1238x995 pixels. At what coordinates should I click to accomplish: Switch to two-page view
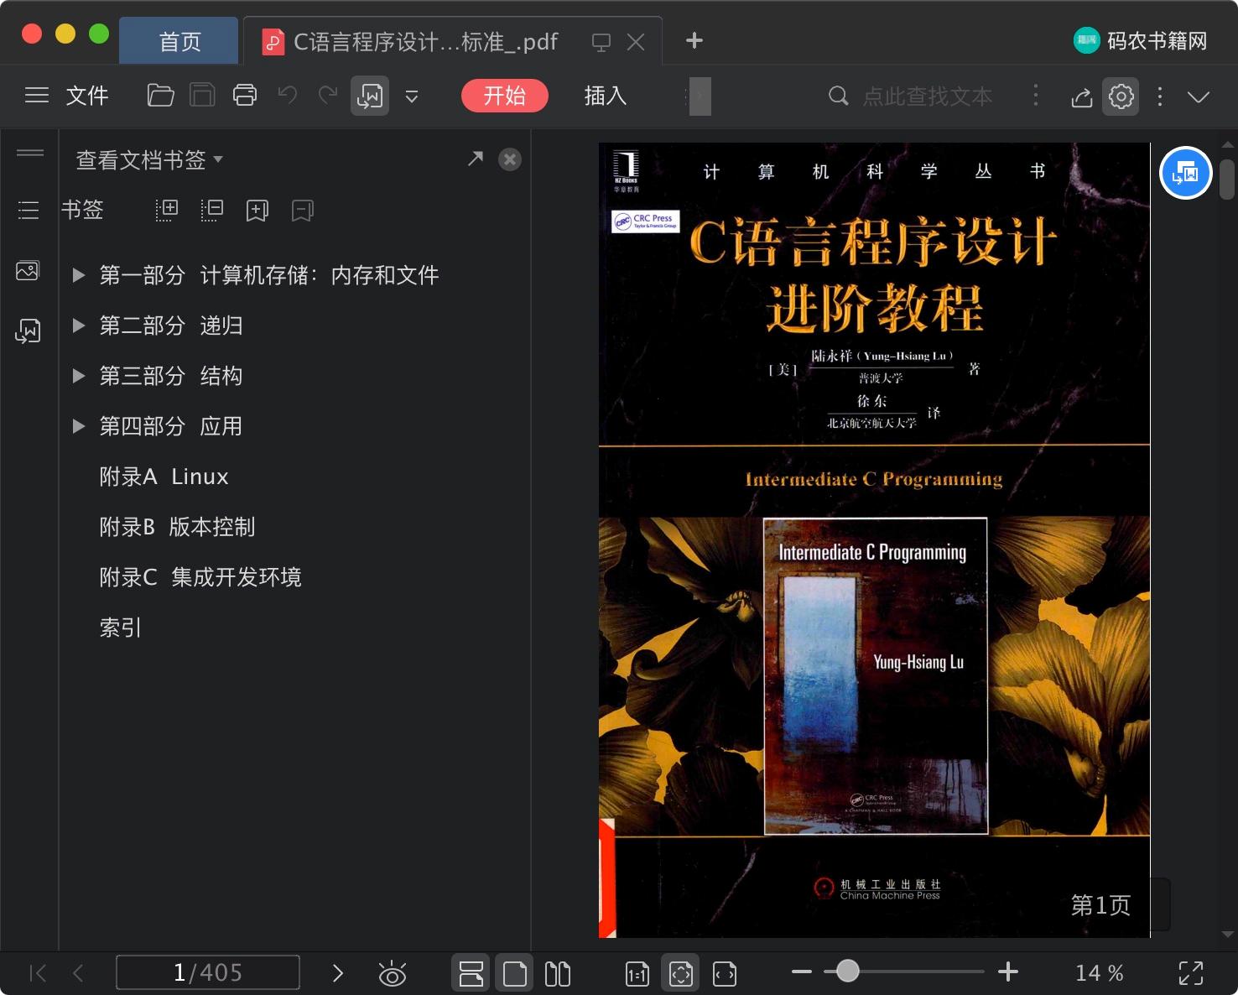[558, 973]
